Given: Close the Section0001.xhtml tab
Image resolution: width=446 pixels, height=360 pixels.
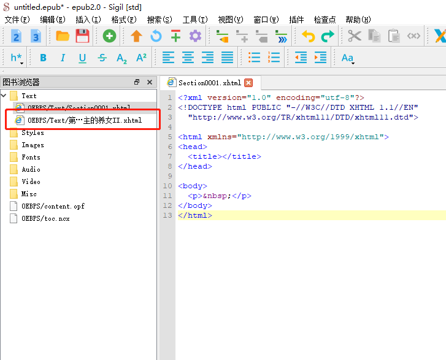Looking at the screenshot, I should tap(248, 83).
